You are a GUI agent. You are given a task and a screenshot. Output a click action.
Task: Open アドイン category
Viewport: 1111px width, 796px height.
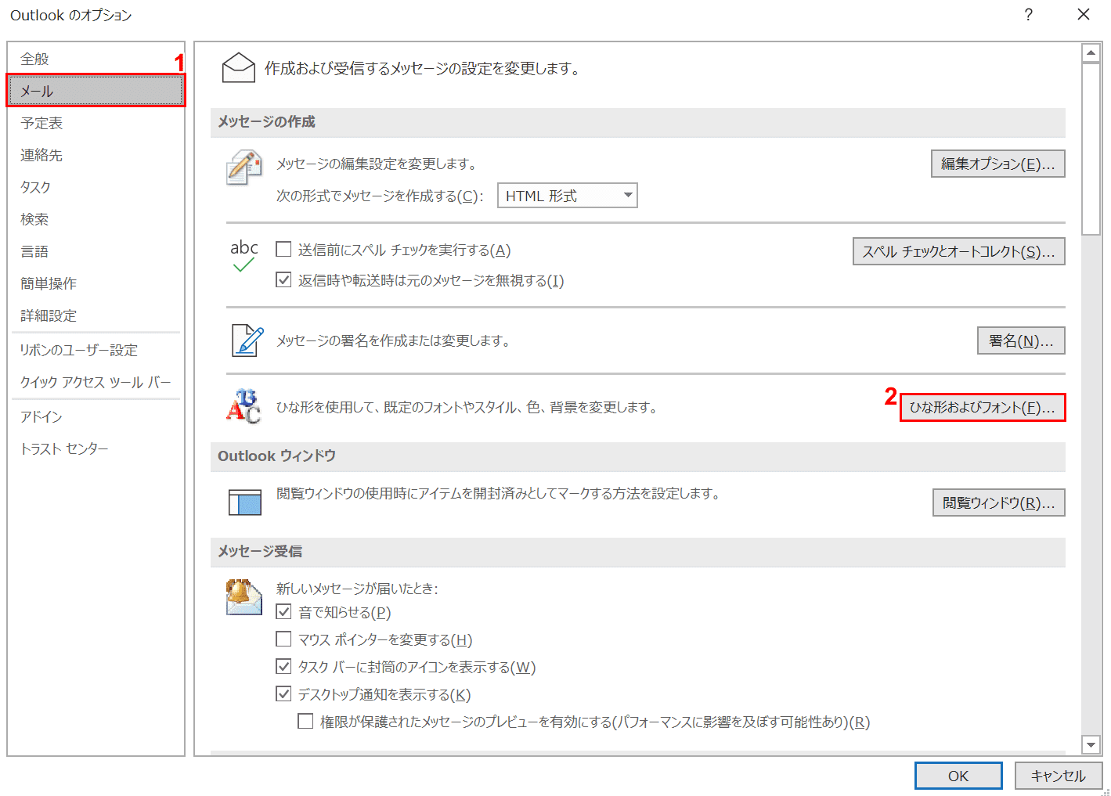click(x=96, y=416)
